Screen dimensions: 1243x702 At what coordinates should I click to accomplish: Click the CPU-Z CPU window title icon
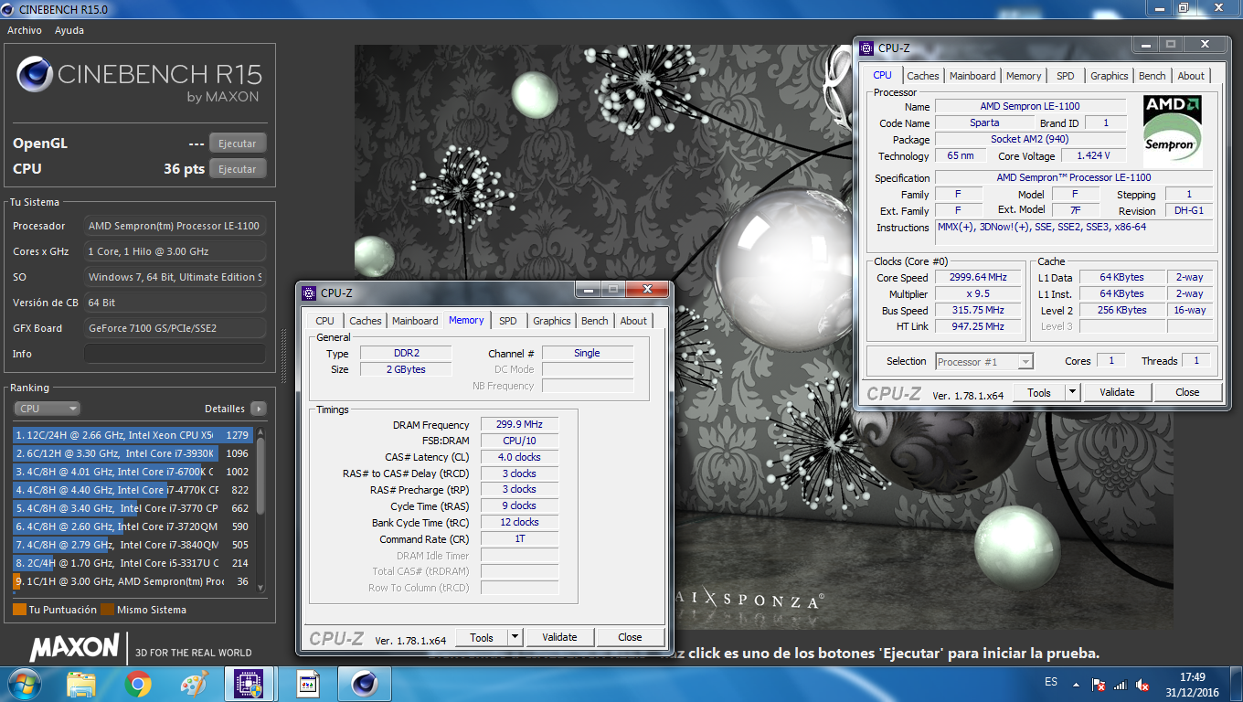pos(867,48)
